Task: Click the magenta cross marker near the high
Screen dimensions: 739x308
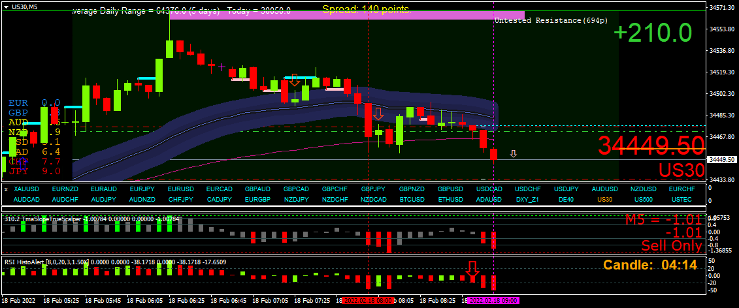Action: 222,67
